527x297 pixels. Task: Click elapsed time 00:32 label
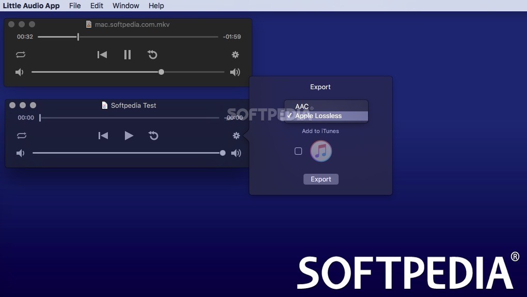(x=25, y=37)
